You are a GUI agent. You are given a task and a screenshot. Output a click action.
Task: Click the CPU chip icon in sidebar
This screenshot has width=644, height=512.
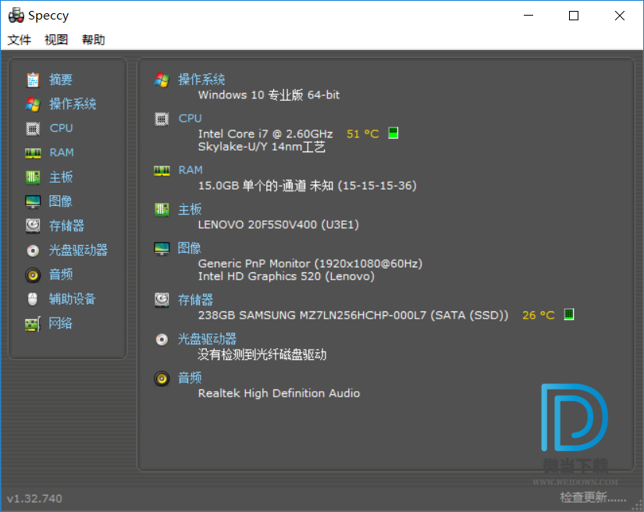[33, 129]
